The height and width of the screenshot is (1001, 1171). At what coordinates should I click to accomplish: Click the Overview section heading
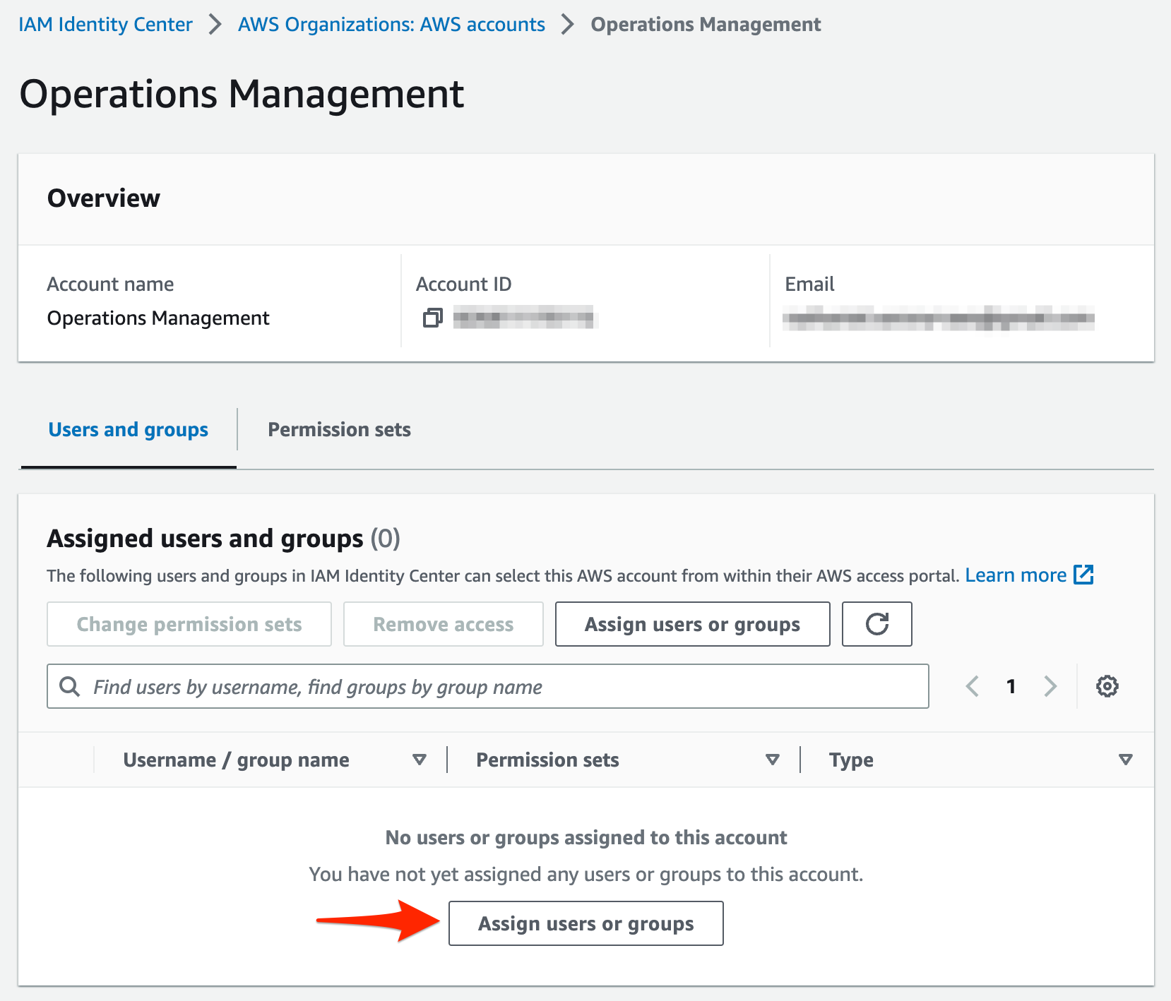click(104, 198)
